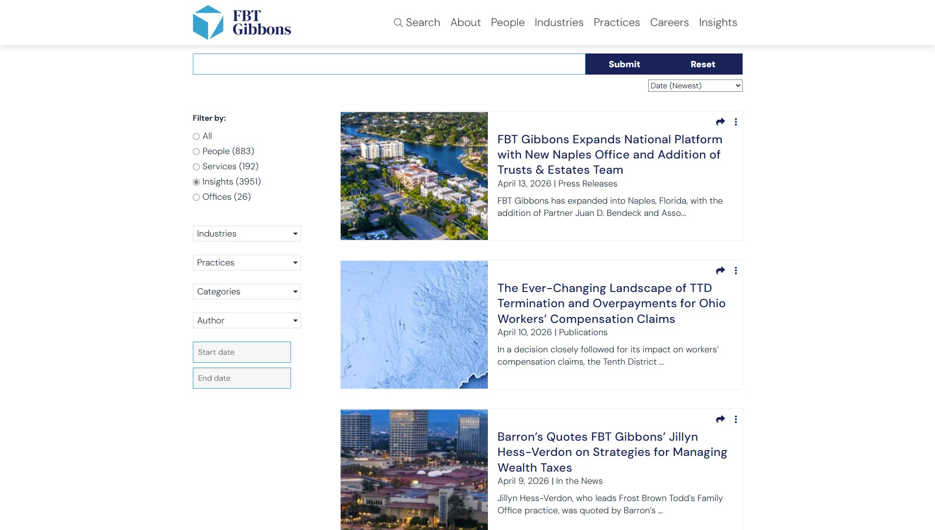935x530 pixels.
Task: Change the Date (Newest) sort order
Action: (x=695, y=85)
